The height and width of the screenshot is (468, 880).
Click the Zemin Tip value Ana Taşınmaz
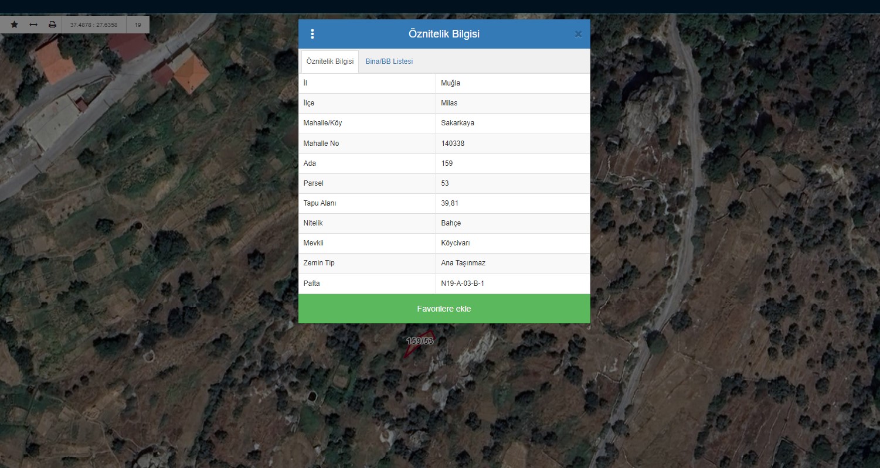(x=463, y=263)
